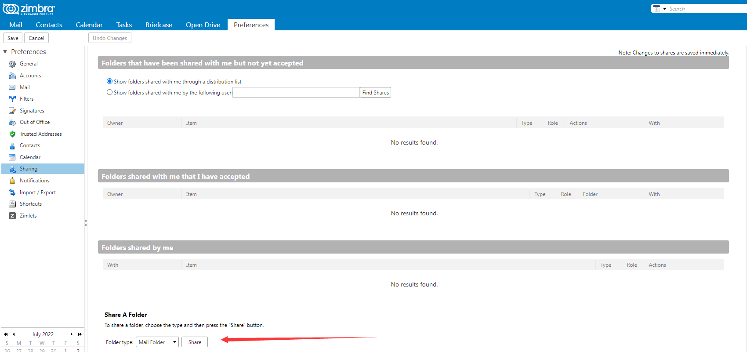Click the sidebar resize handle
Screen dimensions: 747x352
click(86, 223)
